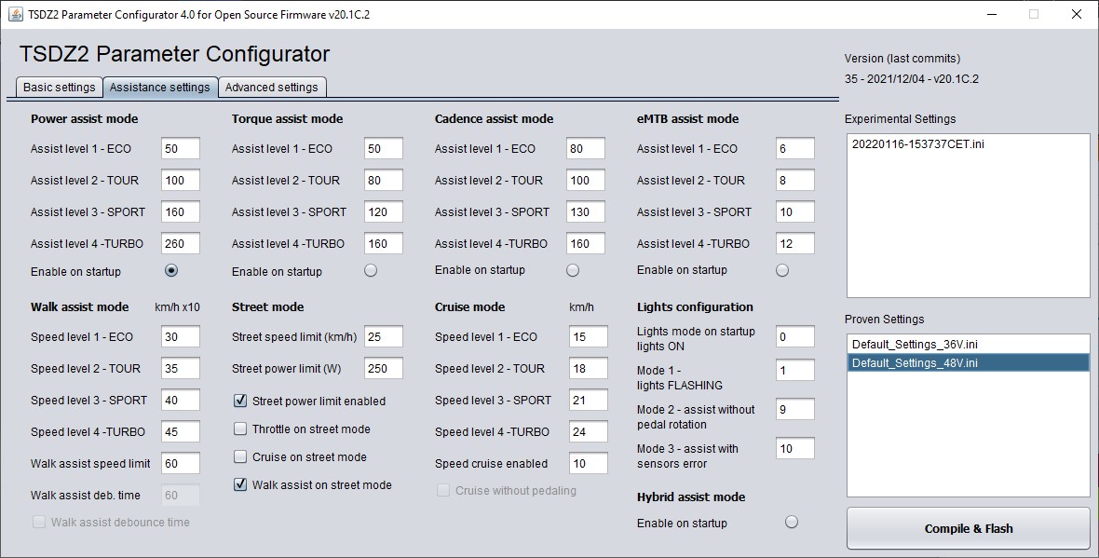This screenshot has height=558, width=1099.
Task: Select experimental file 20220116-153737CET.ini
Action: click(917, 144)
